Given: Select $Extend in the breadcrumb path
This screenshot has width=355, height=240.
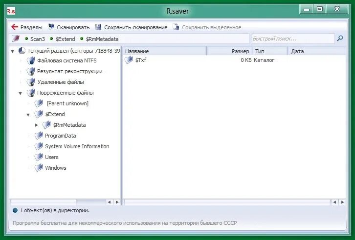Looking at the screenshot, I should click(x=65, y=39).
